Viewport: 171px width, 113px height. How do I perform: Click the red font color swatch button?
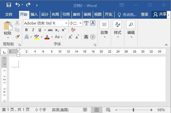(x=47, y=37)
